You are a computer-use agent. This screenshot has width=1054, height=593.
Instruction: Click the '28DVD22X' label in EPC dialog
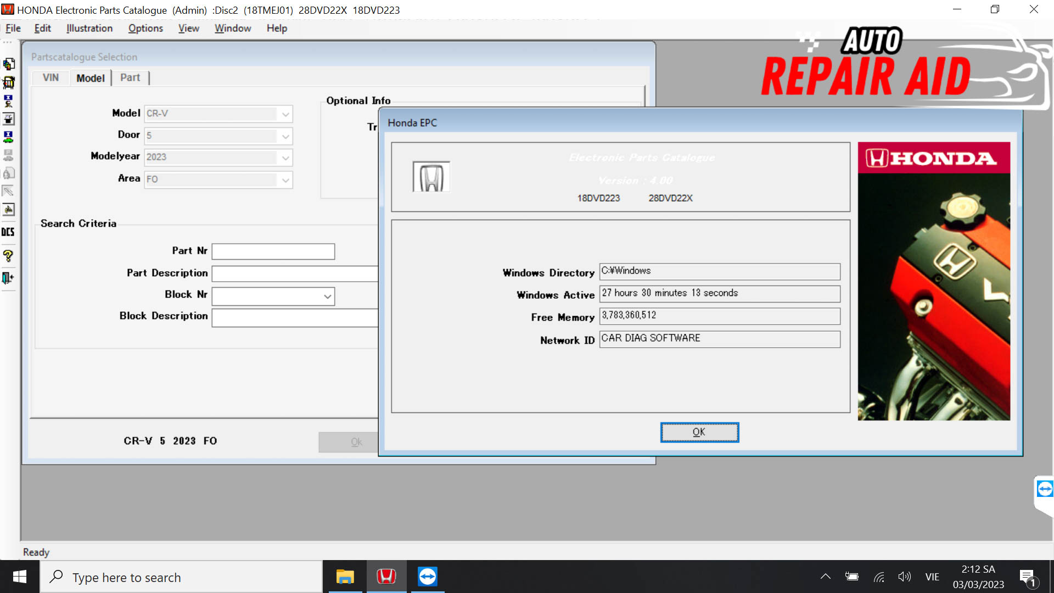point(670,198)
